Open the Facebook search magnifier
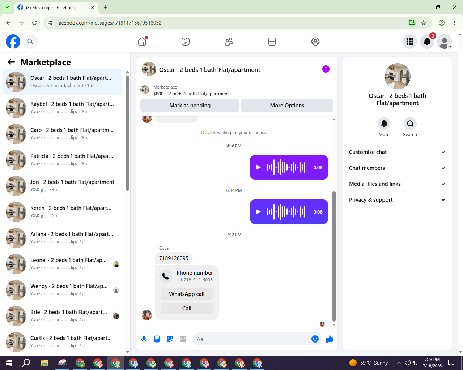The height and width of the screenshot is (370, 463). pyautogui.click(x=30, y=42)
